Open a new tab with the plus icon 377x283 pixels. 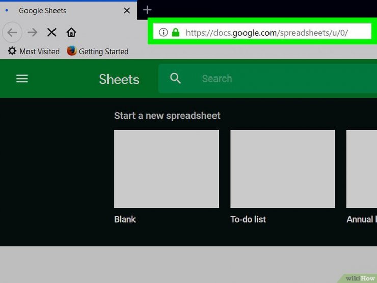147,10
